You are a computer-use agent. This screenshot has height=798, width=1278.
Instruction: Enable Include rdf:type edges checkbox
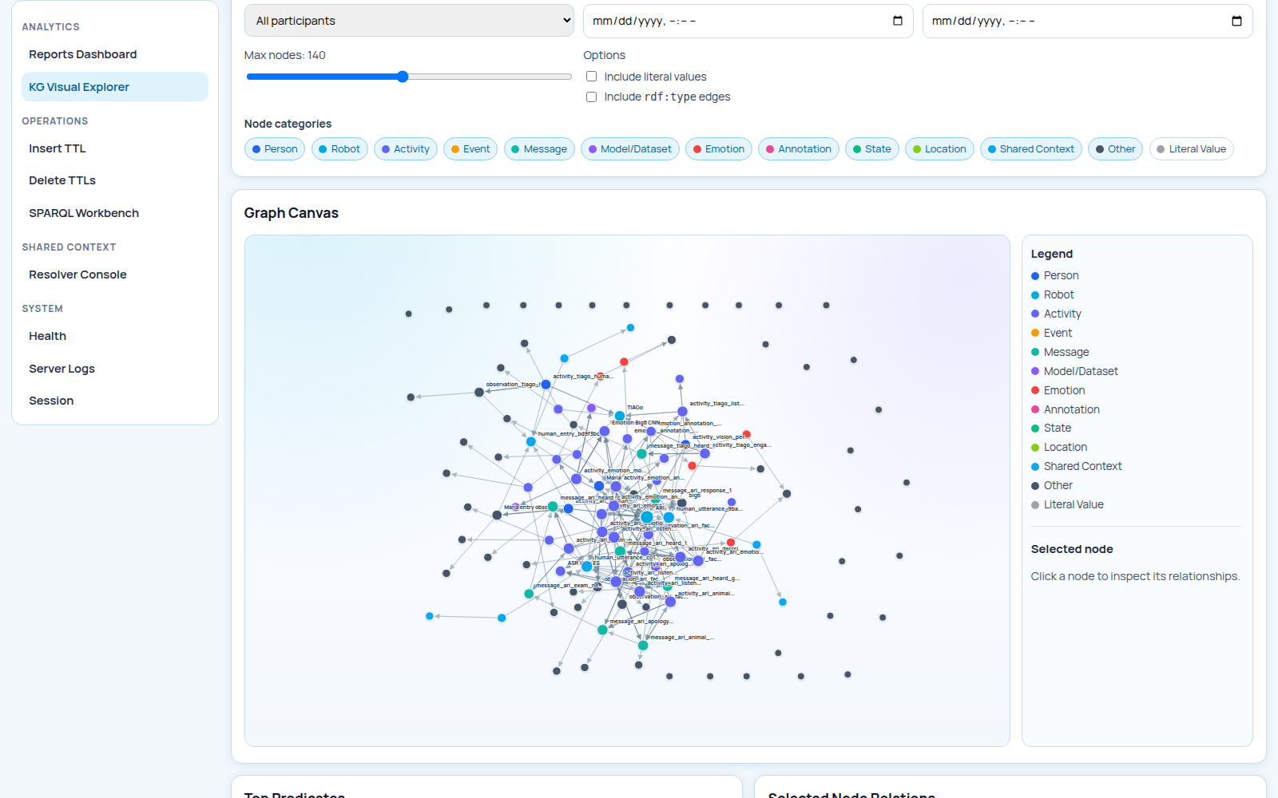pos(591,97)
